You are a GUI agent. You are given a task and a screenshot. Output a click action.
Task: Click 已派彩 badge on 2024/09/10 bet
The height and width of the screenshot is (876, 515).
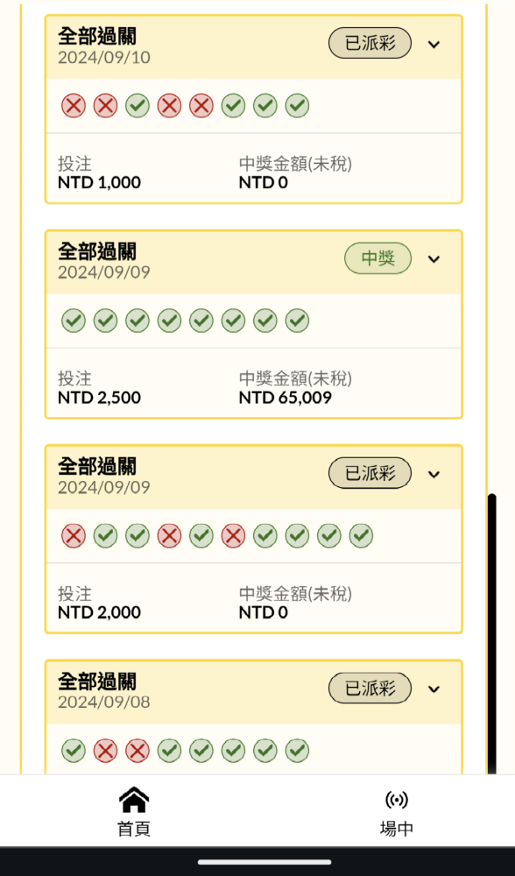click(x=370, y=43)
